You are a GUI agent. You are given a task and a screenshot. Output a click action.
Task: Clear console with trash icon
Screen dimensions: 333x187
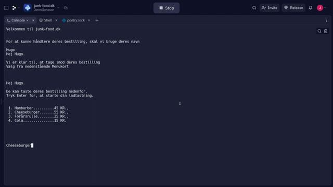(326, 31)
